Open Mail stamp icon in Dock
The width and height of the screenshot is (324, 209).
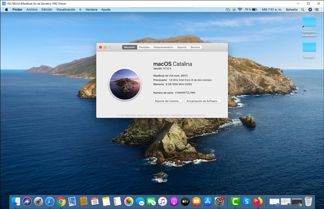(x=72, y=201)
